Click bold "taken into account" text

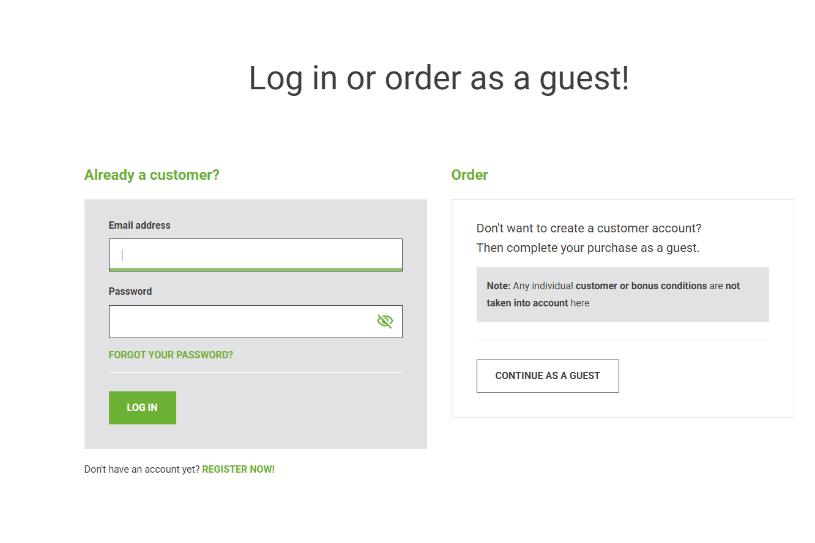(x=527, y=303)
